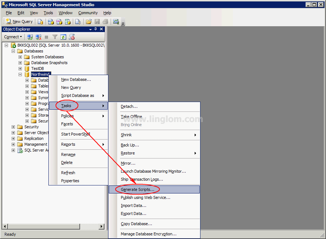Open the Activity Monitor toolbar icon

(116, 21)
